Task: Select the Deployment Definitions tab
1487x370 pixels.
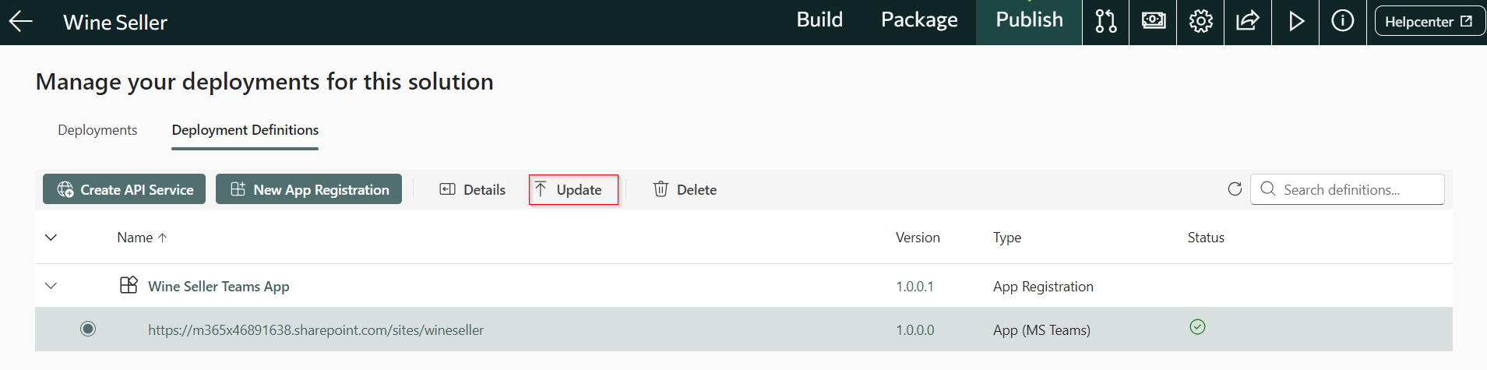Action: (x=245, y=130)
